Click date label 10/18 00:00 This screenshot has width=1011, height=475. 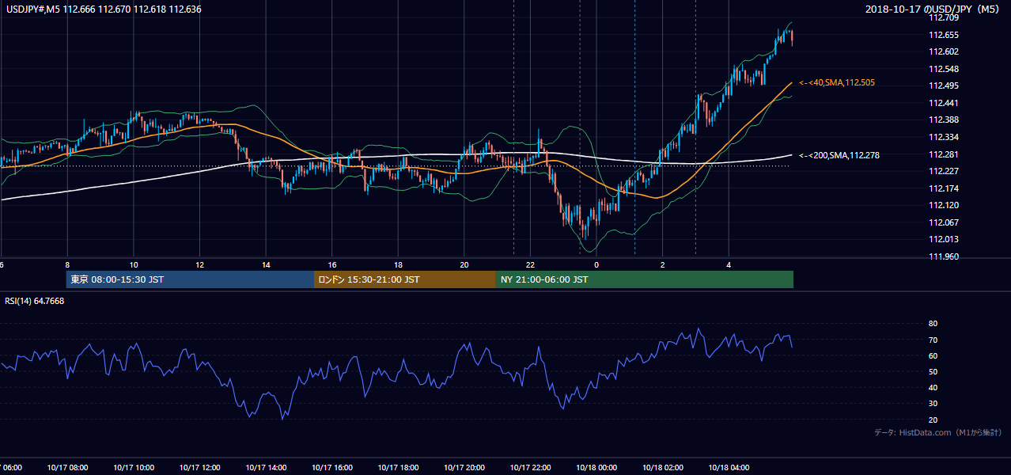596,468
